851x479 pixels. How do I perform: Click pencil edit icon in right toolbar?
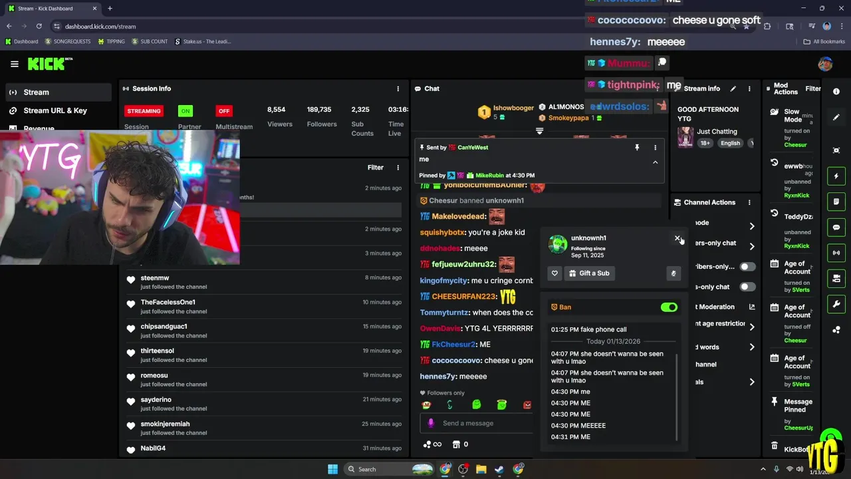click(836, 117)
